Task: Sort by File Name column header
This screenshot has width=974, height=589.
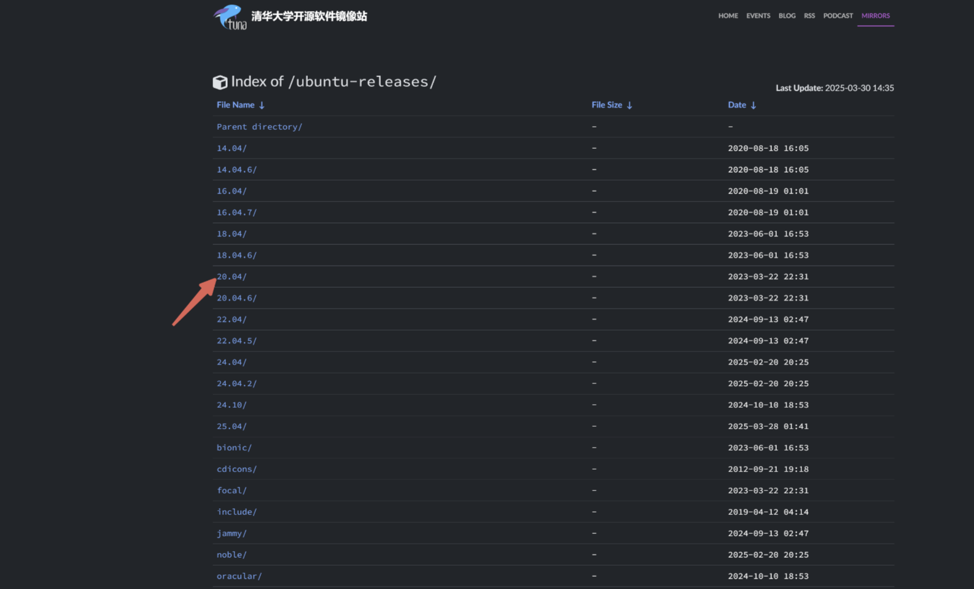Action: click(241, 105)
